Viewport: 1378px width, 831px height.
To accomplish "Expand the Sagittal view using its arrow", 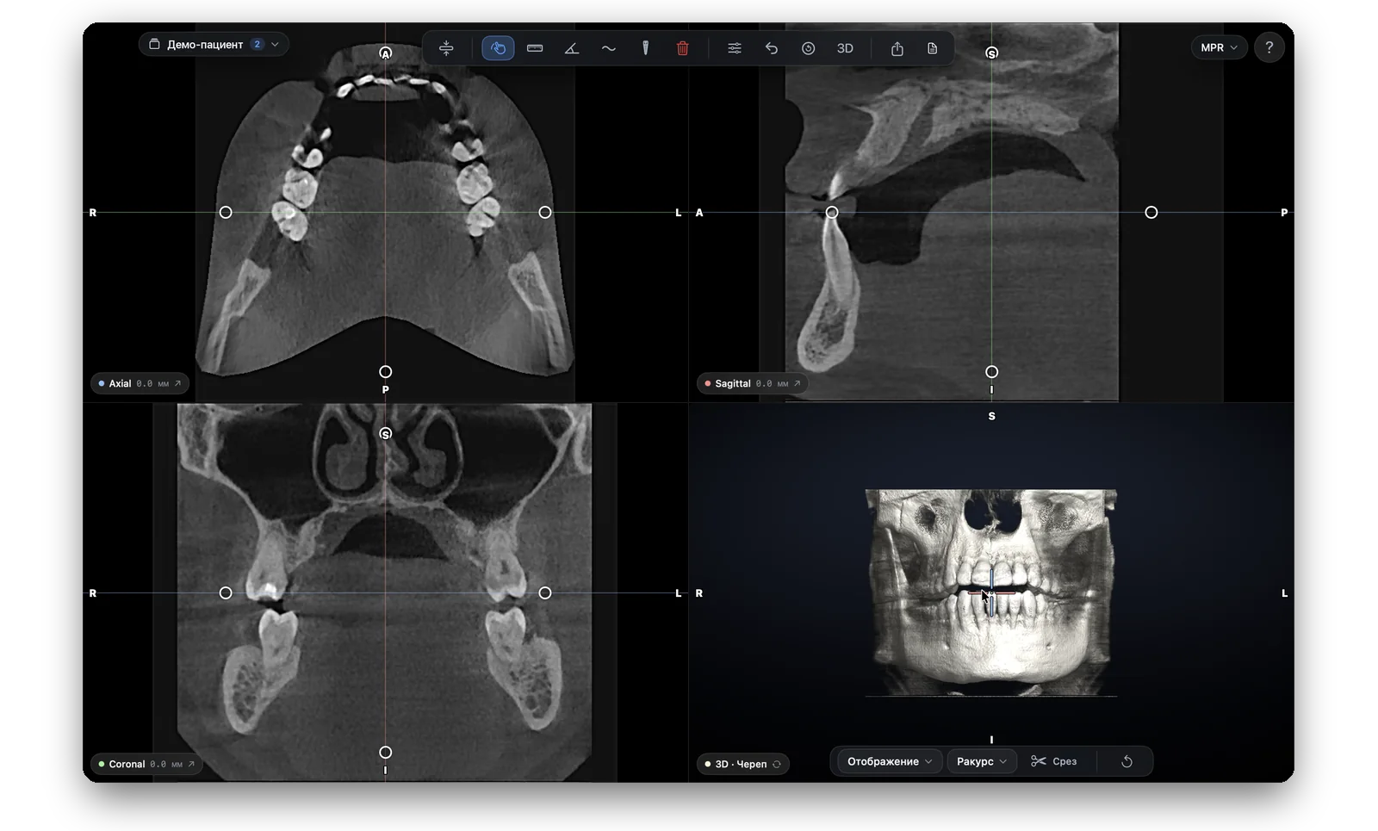I will click(x=798, y=383).
